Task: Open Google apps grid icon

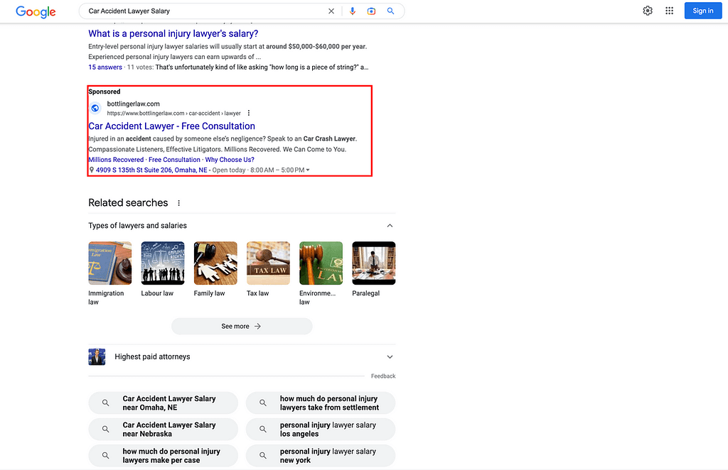Action: click(669, 11)
